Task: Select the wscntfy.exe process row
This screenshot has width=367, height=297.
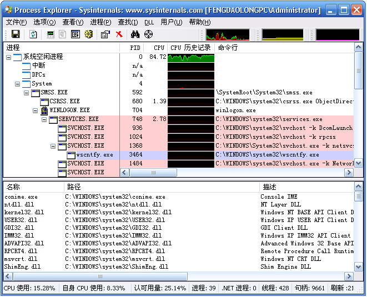Action: tap(178, 155)
